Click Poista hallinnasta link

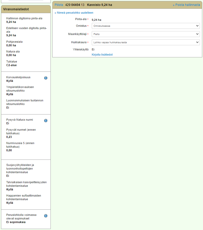click(186, 5)
